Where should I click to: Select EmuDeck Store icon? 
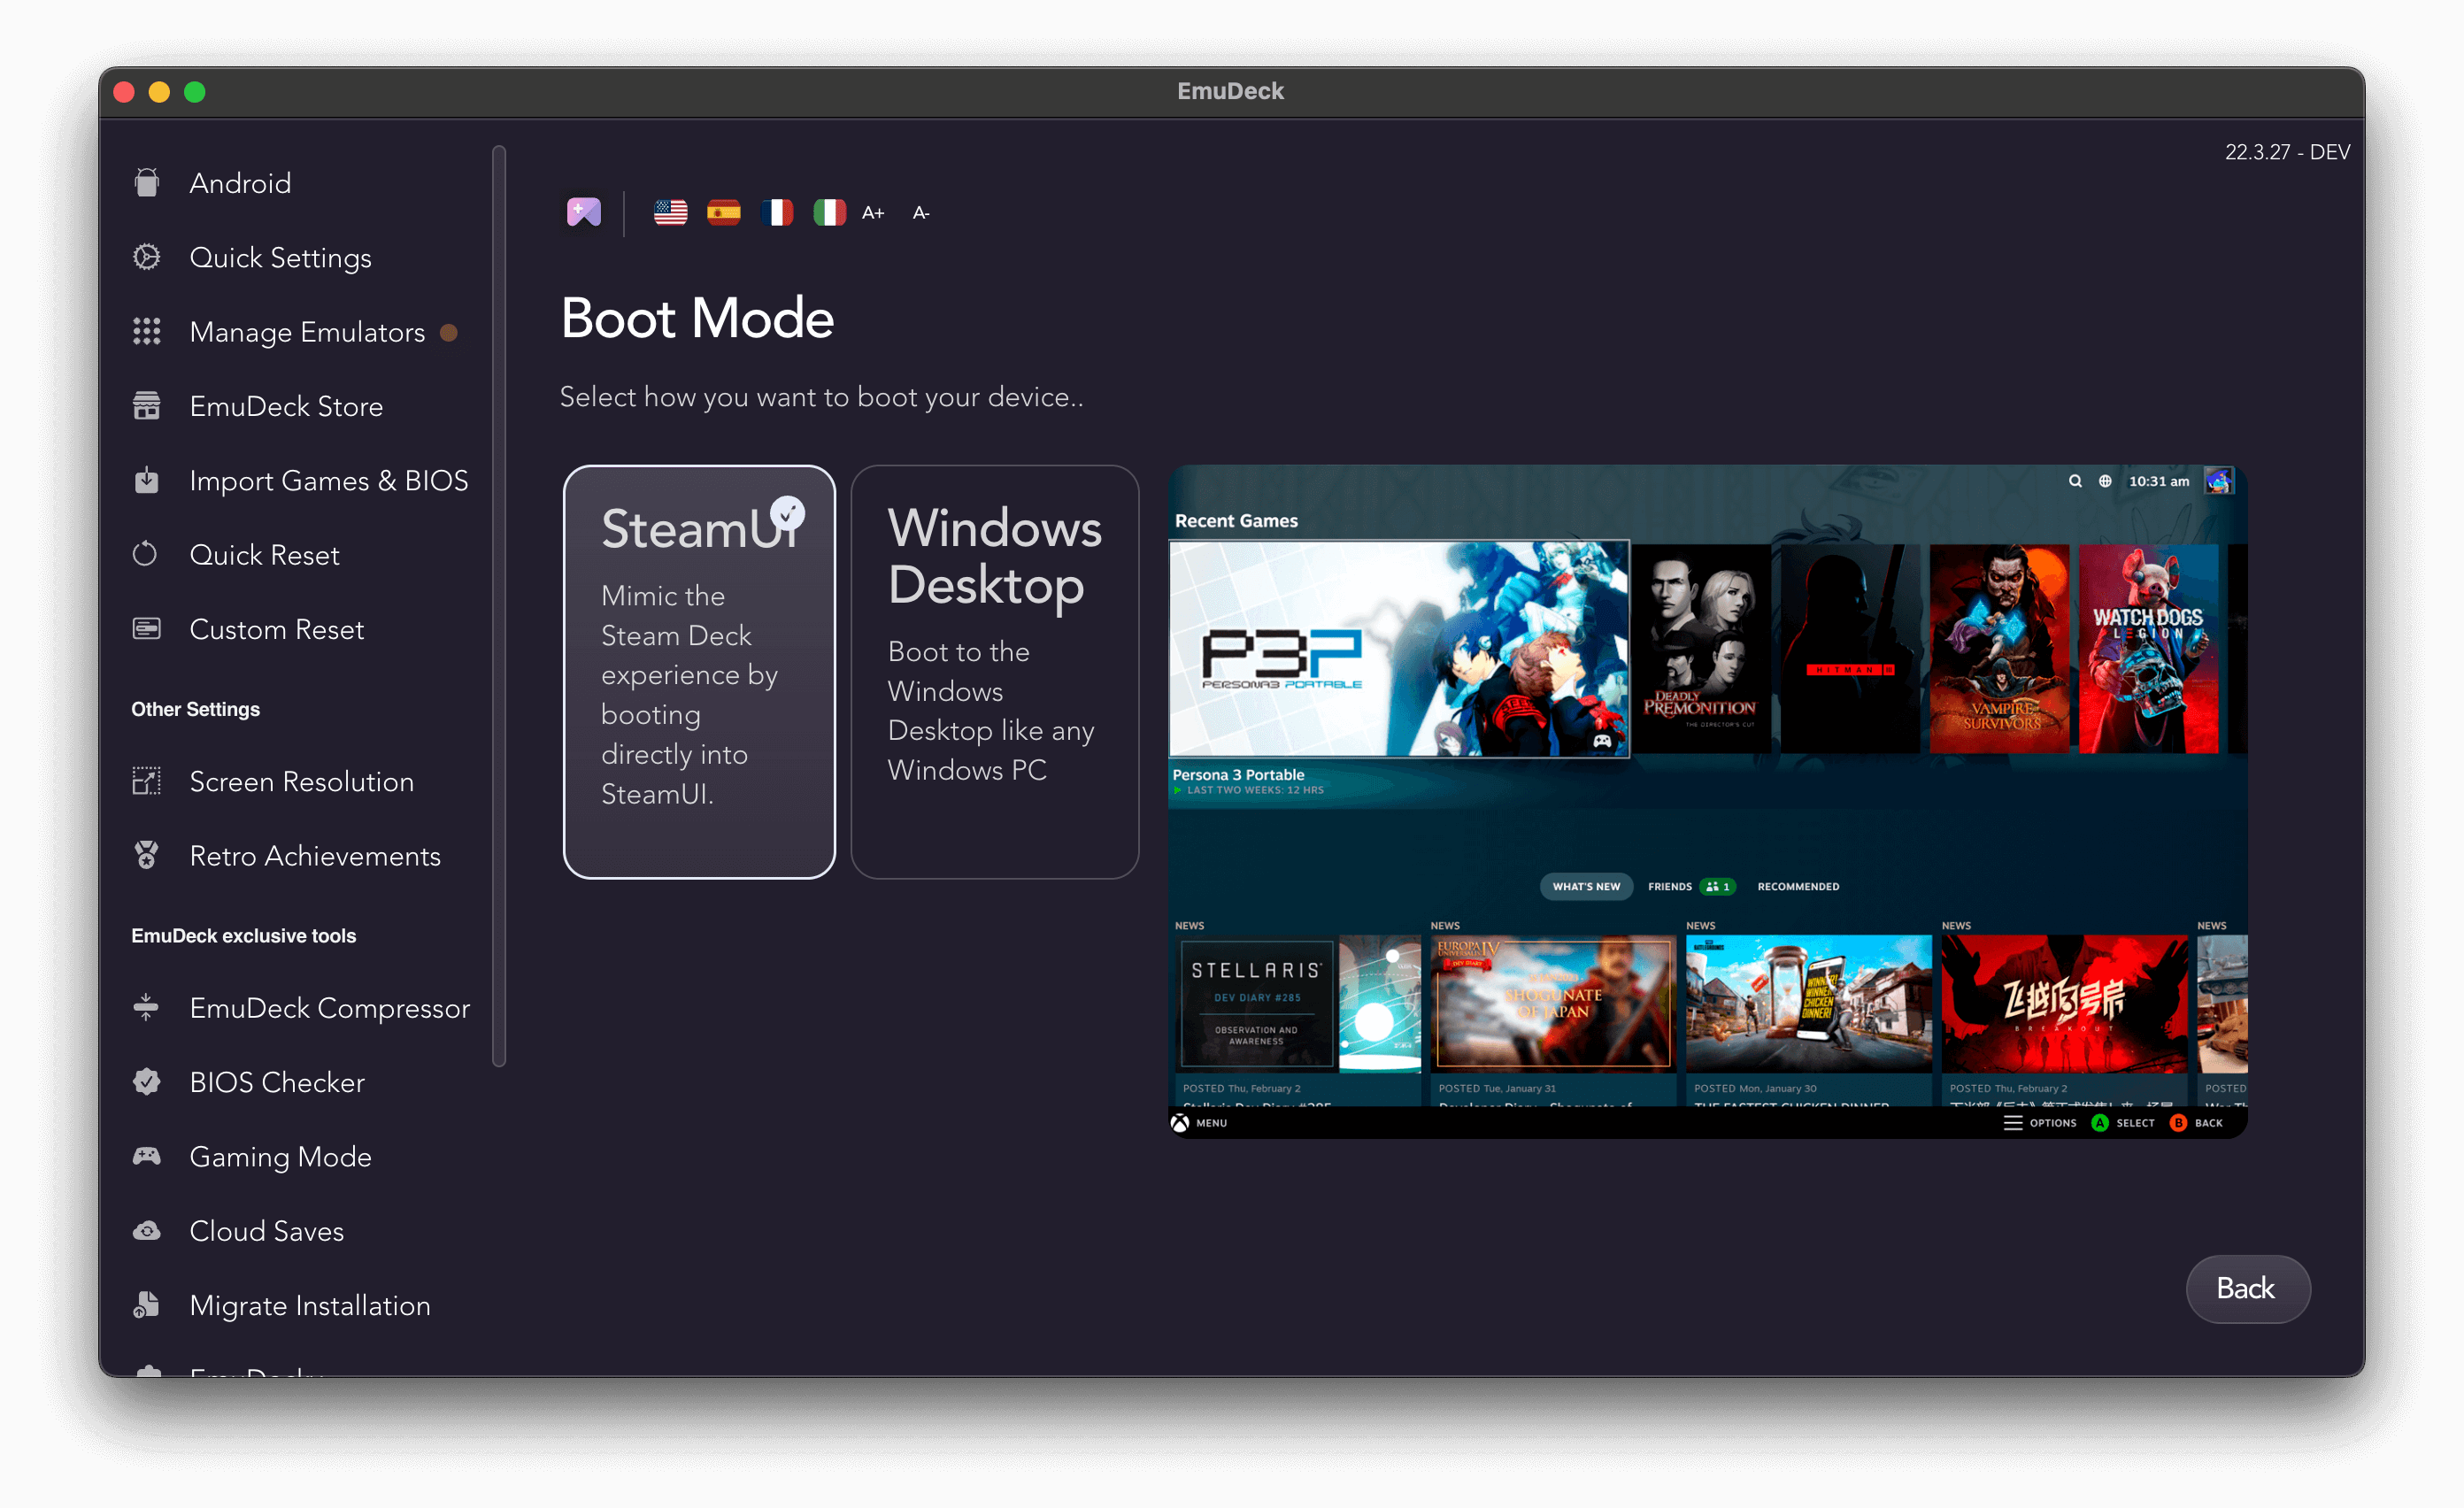tap(148, 406)
